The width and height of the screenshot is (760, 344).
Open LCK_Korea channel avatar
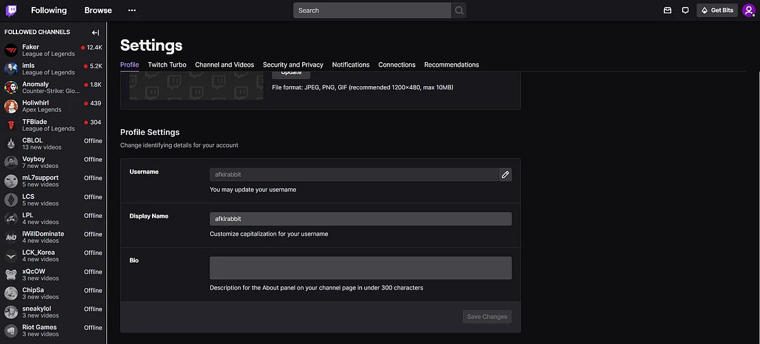click(11, 255)
